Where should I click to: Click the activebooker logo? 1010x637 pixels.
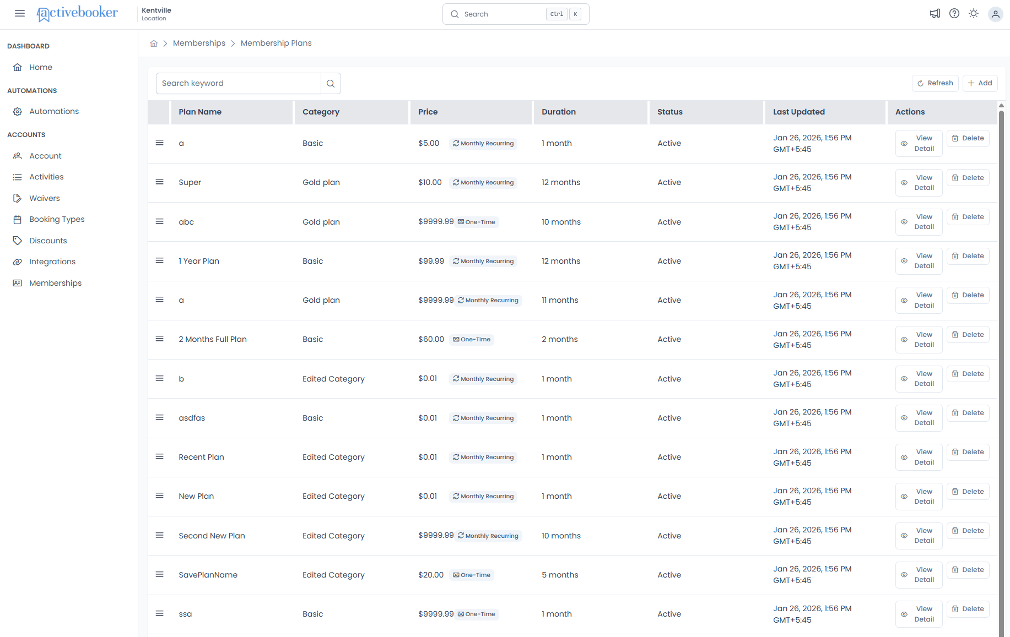77,14
